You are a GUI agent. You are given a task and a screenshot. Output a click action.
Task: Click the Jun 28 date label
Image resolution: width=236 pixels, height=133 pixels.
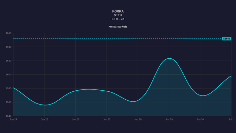[x=138, y=119]
